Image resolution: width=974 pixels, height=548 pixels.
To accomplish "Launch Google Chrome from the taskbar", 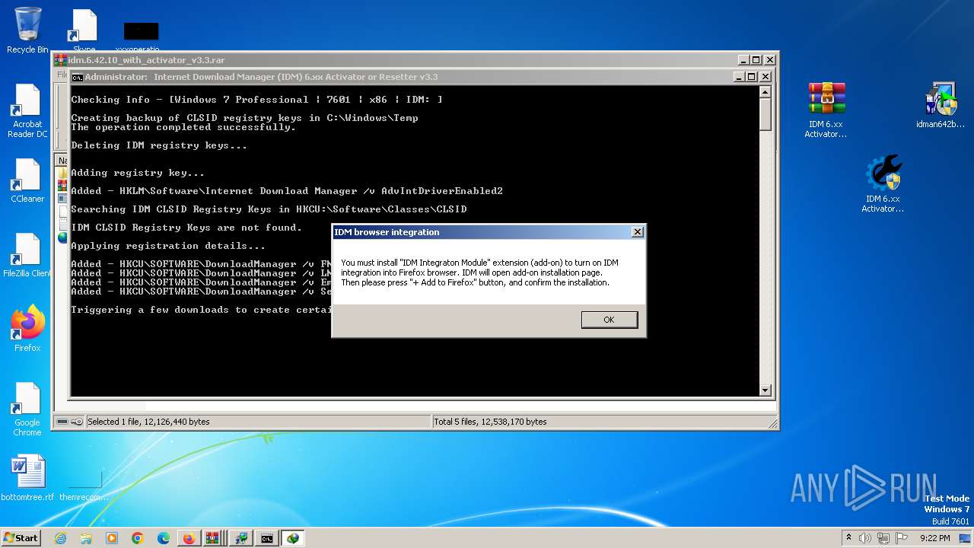I will [x=138, y=538].
